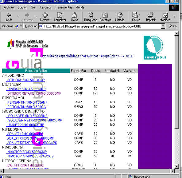Open the Herramientas menu
The height and width of the screenshot is (178, 182).
pos(64,7)
